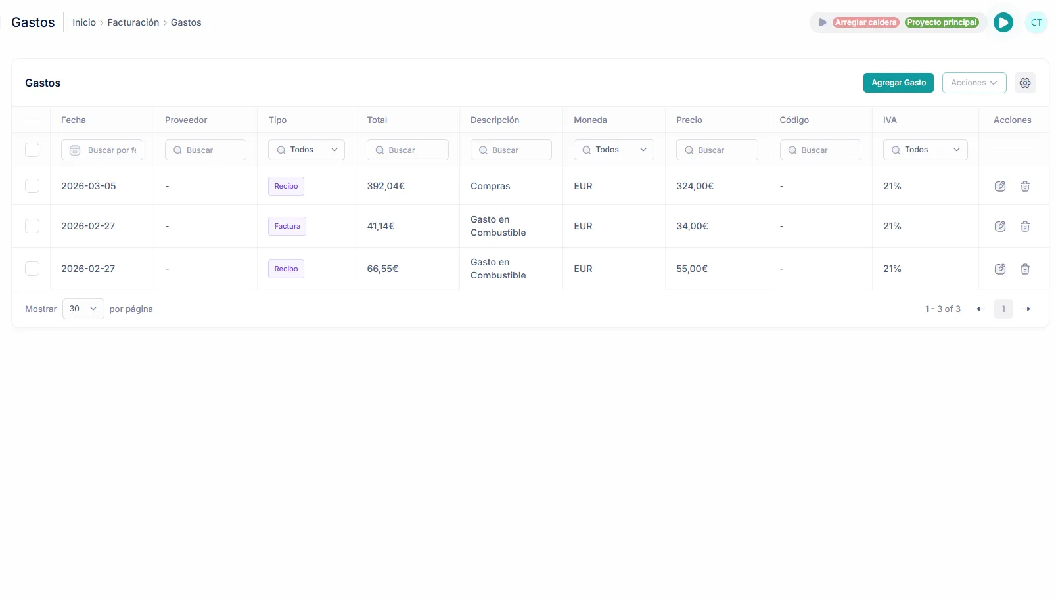Image resolution: width=1056 pixels, height=601 pixels.
Task: Click the Proyecto principal green tag
Action: pyautogui.click(x=942, y=22)
